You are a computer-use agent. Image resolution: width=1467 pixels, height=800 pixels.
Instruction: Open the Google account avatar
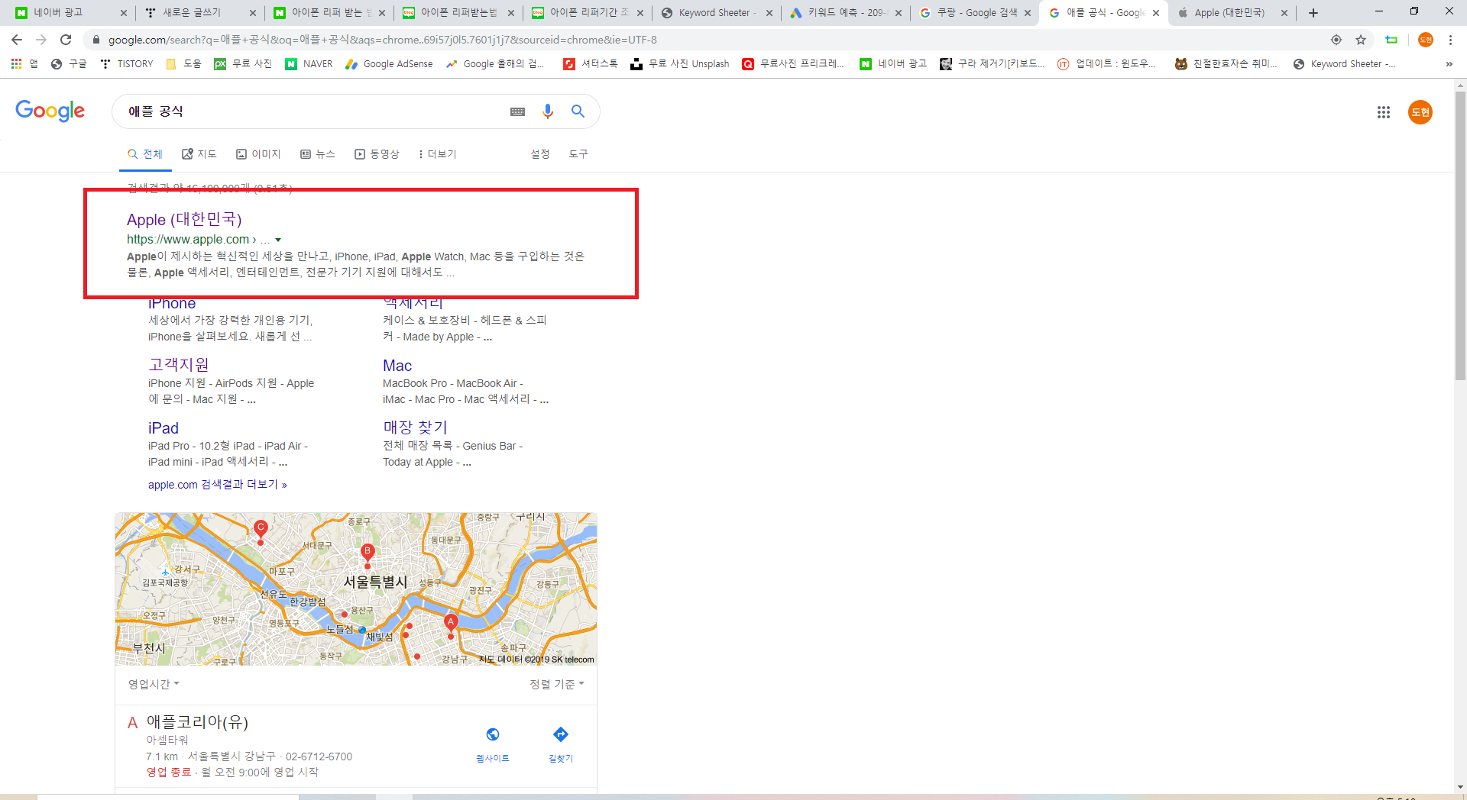1420,112
